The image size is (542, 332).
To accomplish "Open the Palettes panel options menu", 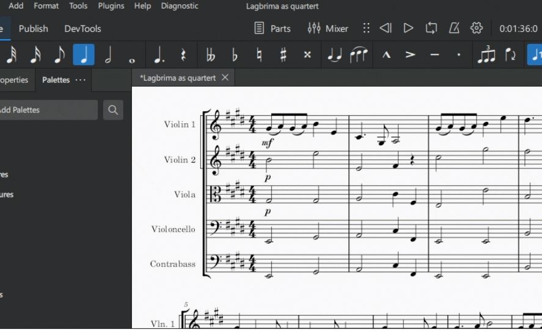I will coord(81,80).
